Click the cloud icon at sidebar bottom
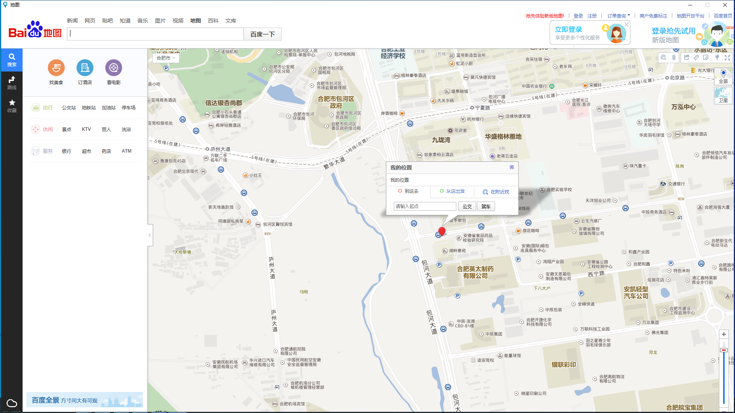Screen dimensions: 735x413 tap(12, 403)
